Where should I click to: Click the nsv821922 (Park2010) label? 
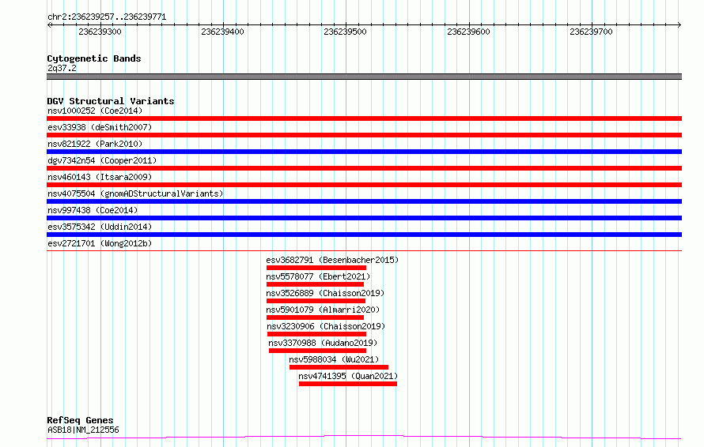95,144
